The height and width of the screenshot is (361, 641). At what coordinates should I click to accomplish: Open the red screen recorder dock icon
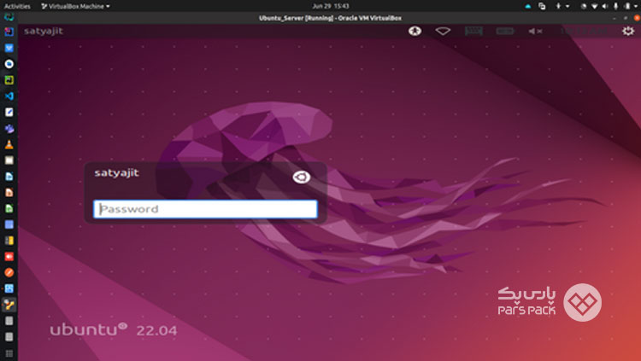(x=9, y=257)
